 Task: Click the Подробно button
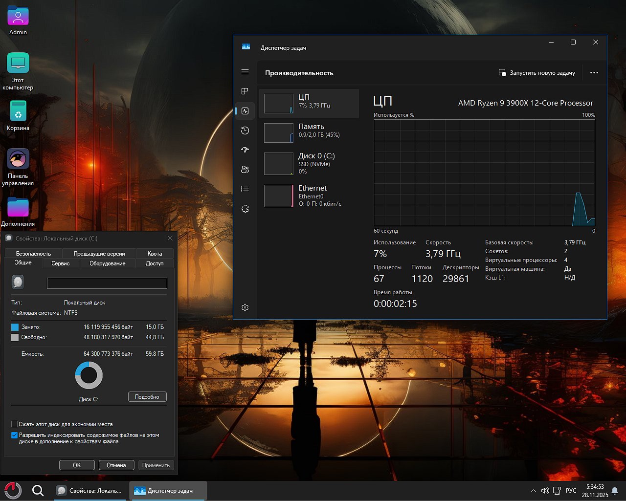point(147,397)
